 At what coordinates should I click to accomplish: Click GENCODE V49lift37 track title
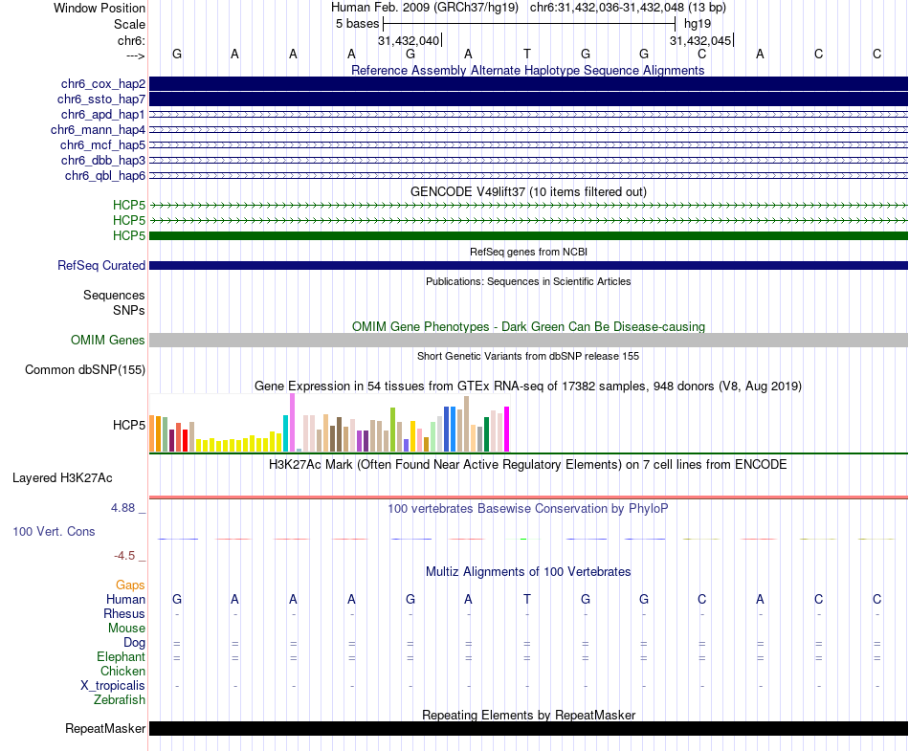coord(528,191)
